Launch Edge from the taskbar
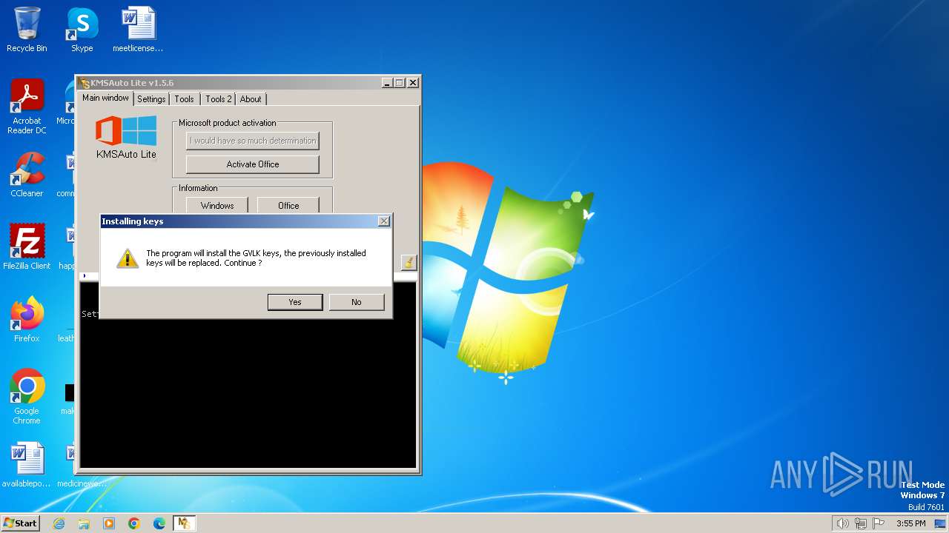 (159, 523)
